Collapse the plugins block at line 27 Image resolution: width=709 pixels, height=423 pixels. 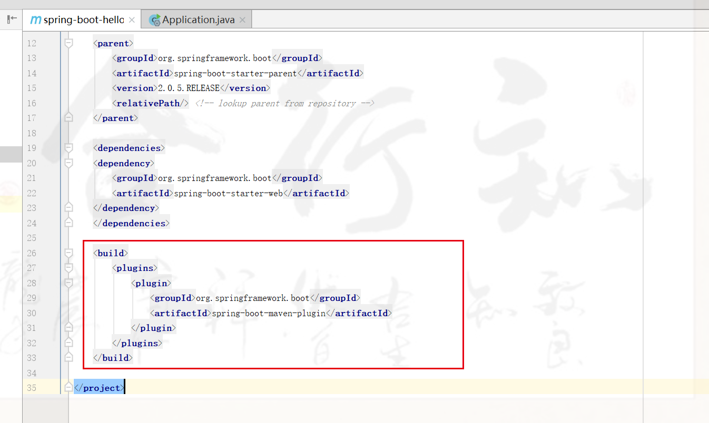[x=68, y=268]
